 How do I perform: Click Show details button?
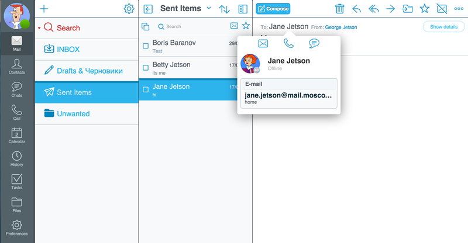click(444, 27)
